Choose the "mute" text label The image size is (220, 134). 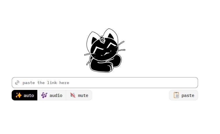83,95
